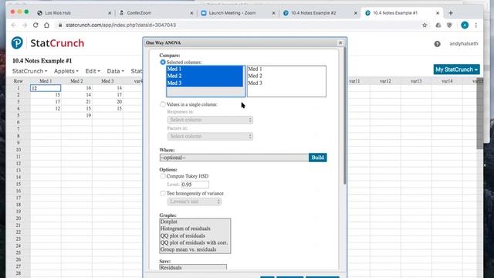Click the Build button
Viewport: 494px width, 278px height.
317,158
